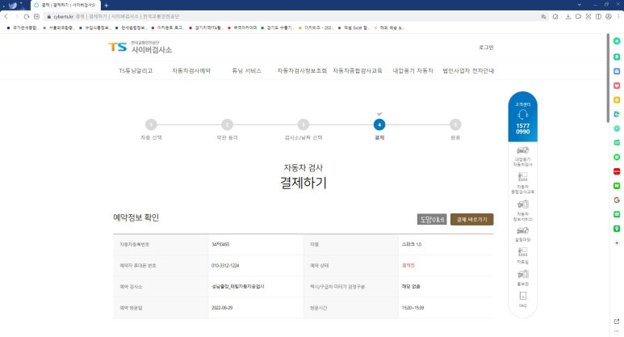
Task: Click the 스파크 1.0 vehicle name
Action: [x=412, y=244]
